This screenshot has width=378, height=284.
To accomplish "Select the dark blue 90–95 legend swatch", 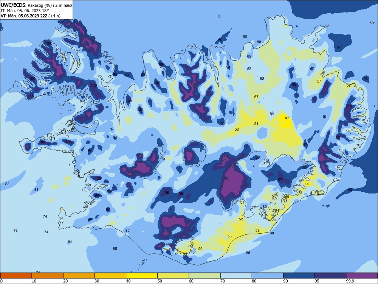I will tap(299, 276).
